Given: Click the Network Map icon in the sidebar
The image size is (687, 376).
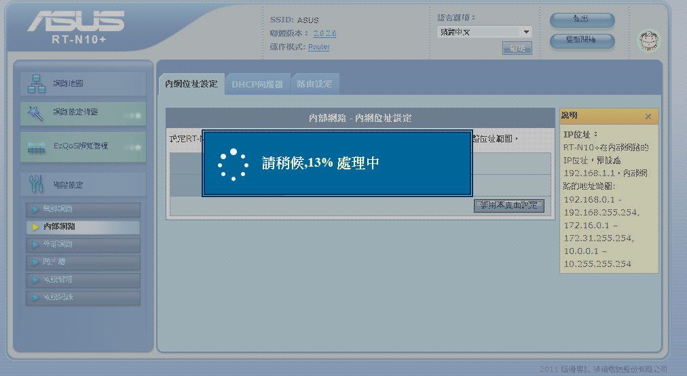Looking at the screenshot, I should tap(36, 84).
